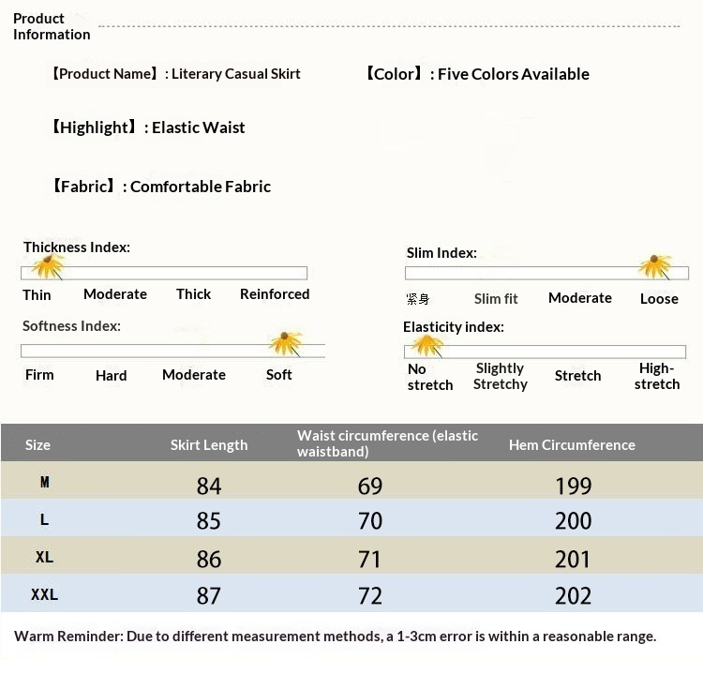703x674 pixels.
Task: Click the Warm Reminder note text
Action: [335, 637]
